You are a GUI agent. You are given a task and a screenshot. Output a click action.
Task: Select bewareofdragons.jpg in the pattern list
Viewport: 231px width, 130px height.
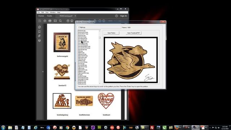coord(84,47)
